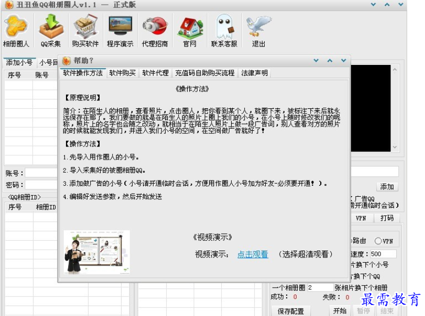Screen dimensions: 425x316
Task: Click the 购买软件 shopping cart icon
Action: (x=85, y=31)
